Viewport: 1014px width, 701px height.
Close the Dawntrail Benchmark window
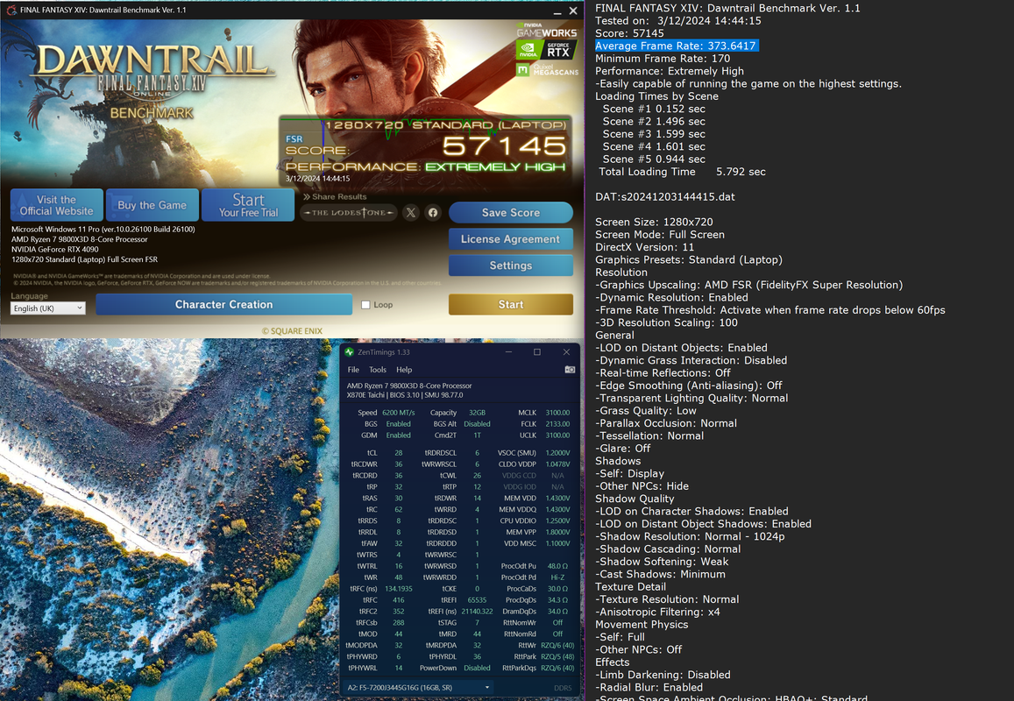point(573,11)
